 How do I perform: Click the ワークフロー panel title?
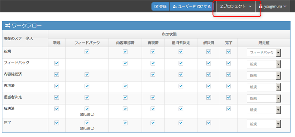(27, 25)
